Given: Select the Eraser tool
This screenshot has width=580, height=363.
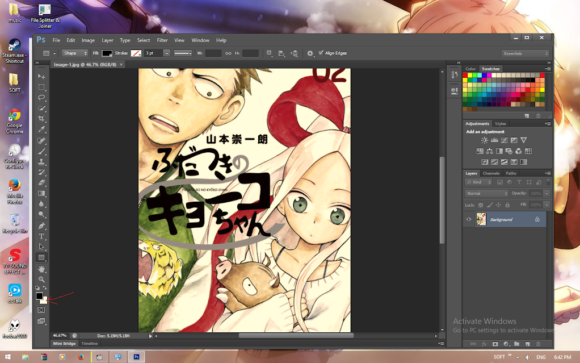Looking at the screenshot, I should coord(41,182).
